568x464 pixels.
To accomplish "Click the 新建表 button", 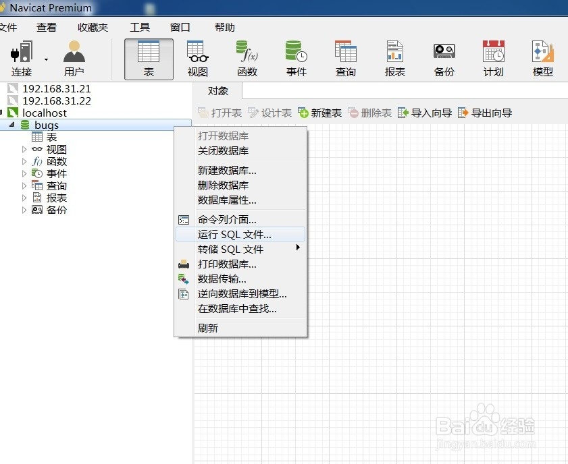I will (319, 113).
